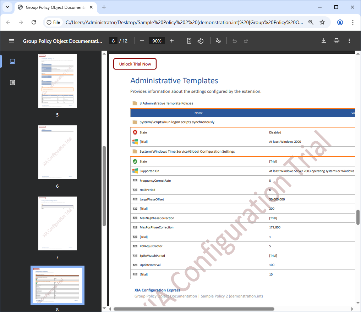Viewport: 361px width, 312px height.
Task: Open page 7 thumbnail
Action: click(x=58, y=223)
